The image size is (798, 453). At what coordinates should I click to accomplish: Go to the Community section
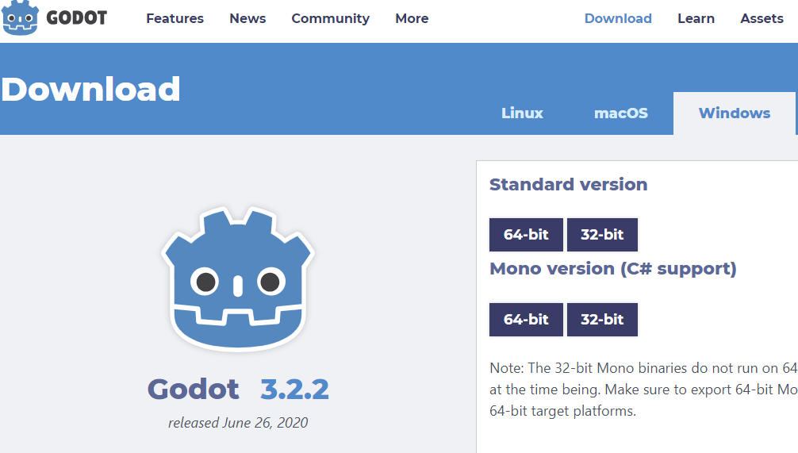pos(330,19)
